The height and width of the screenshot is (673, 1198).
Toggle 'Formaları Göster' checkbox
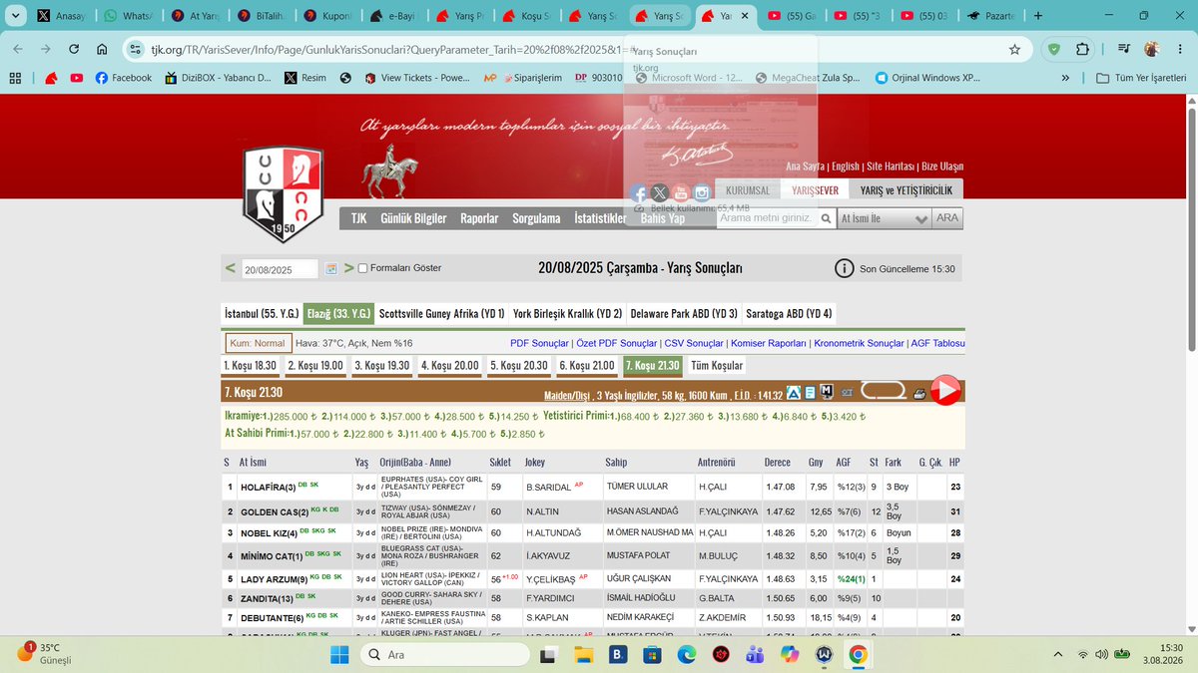coord(363,268)
